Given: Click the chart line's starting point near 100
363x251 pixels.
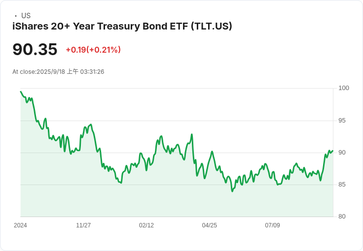Looking at the screenshot, I should coord(21,92).
